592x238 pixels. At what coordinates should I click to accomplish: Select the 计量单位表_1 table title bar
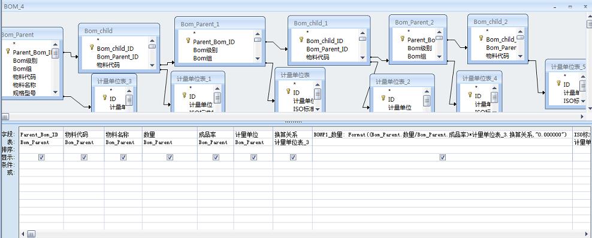click(x=198, y=78)
